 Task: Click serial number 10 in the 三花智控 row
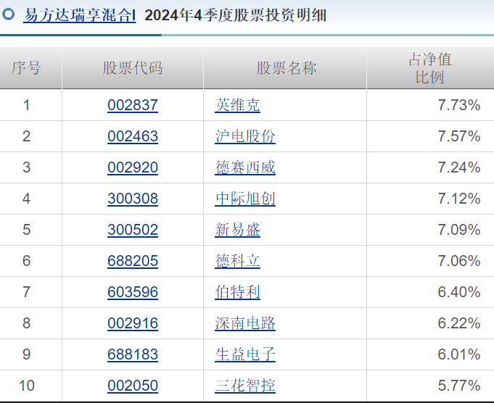pyautogui.click(x=26, y=386)
